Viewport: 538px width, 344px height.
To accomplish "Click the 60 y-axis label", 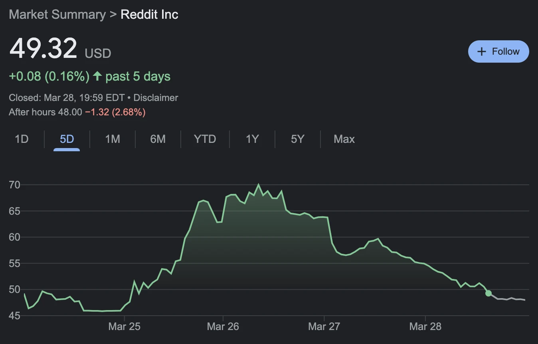I will (14, 237).
